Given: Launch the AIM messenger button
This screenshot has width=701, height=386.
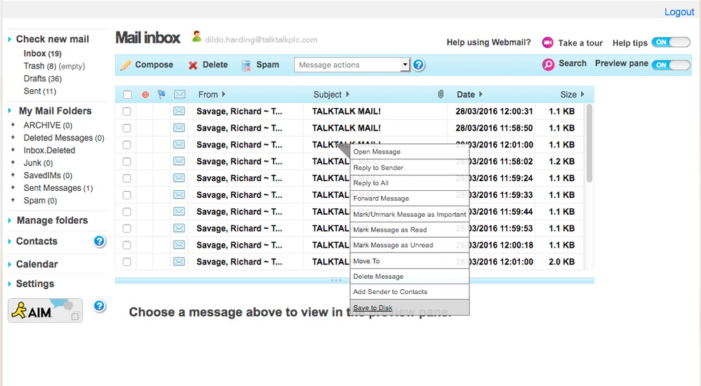Looking at the screenshot, I should pos(45,310).
